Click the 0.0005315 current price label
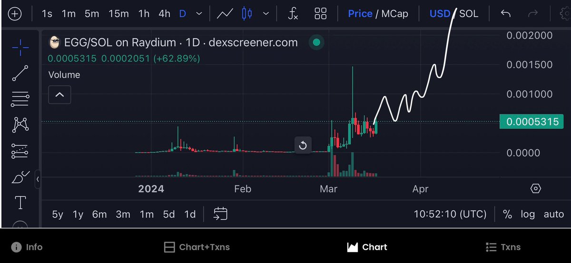The height and width of the screenshot is (263, 571). pos(532,122)
